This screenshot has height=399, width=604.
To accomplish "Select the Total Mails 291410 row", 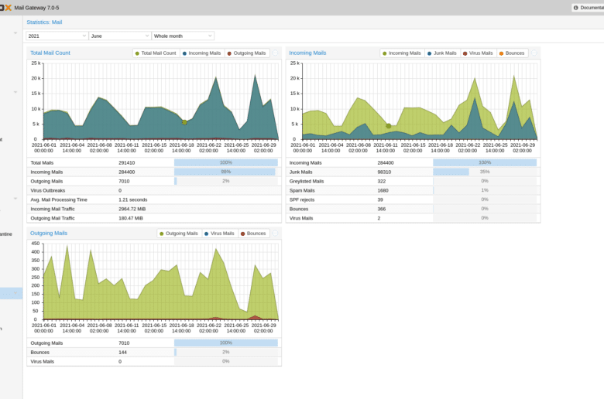I will coord(154,162).
